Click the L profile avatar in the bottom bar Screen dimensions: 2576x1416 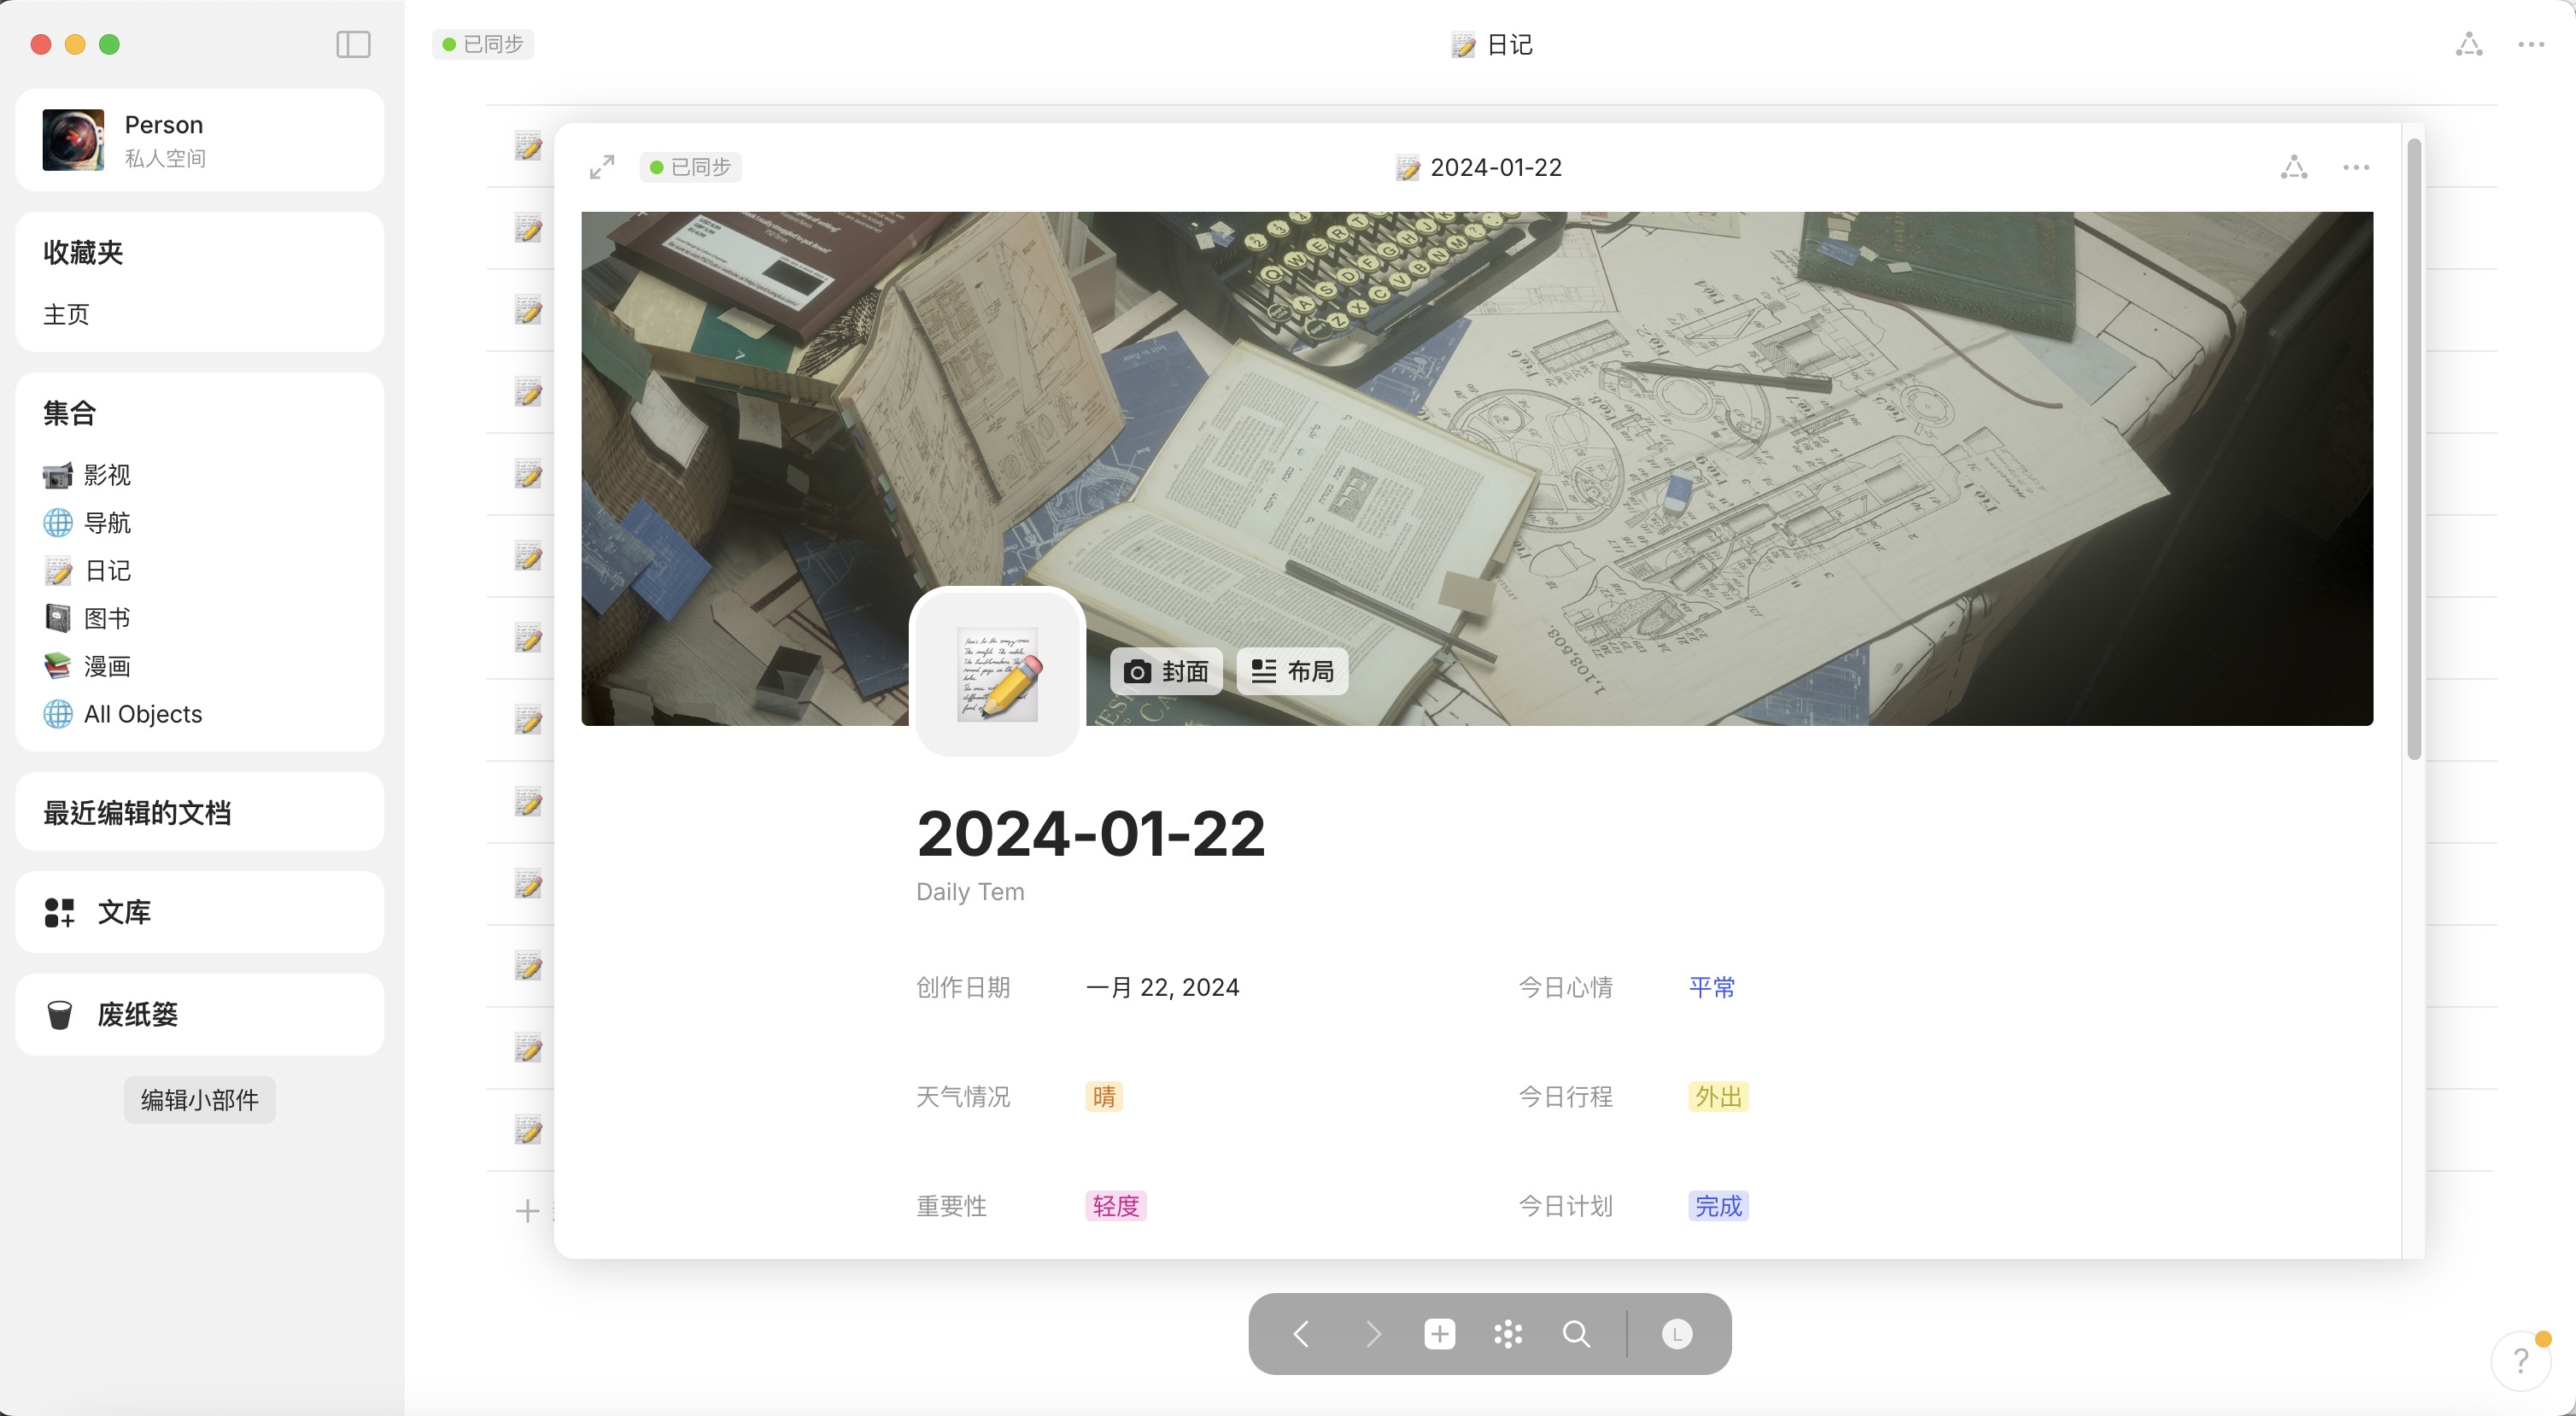(1676, 1333)
